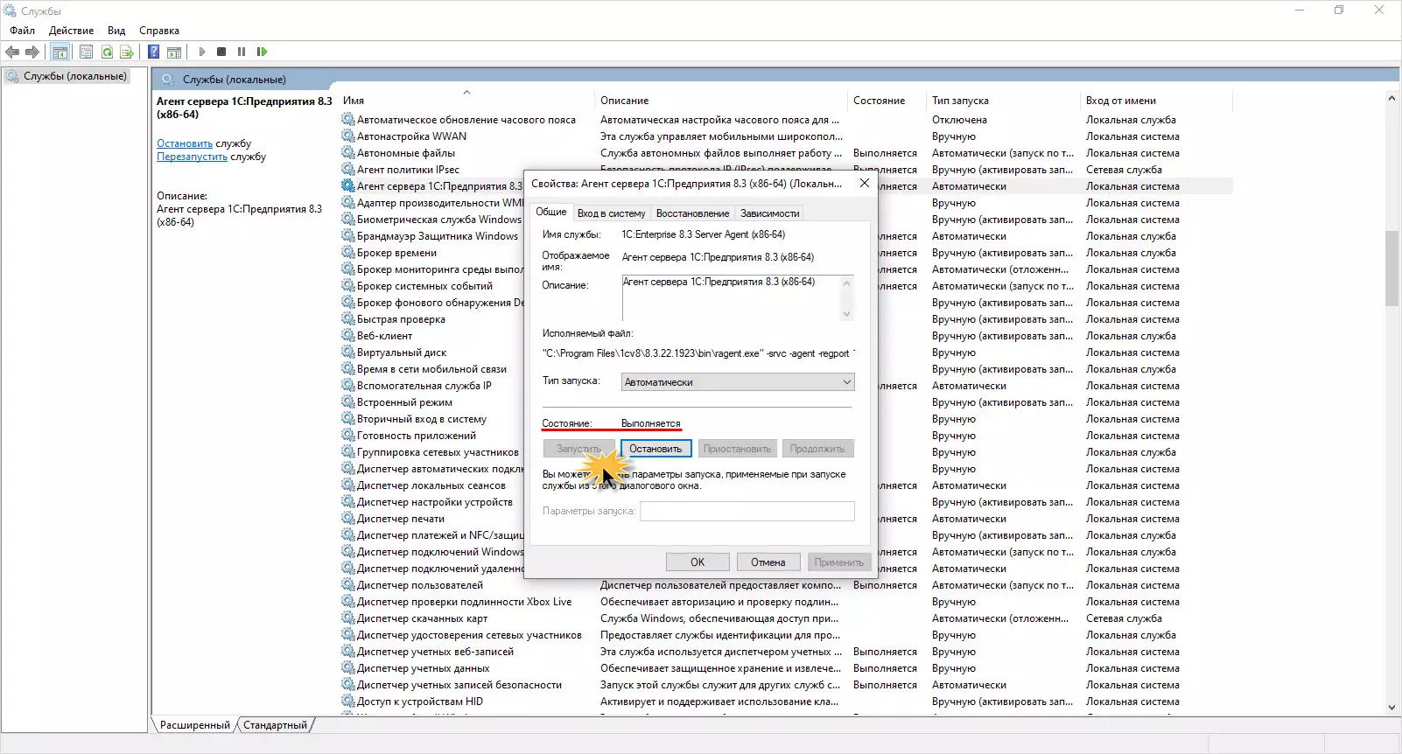
Task: Click the gear icon beside Диспетчер пользователей
Action: tap(348, 585)
